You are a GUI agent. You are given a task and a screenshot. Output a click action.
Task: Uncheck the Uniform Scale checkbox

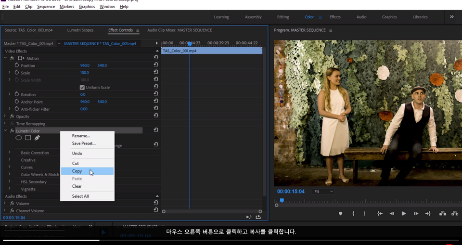(x=82, y=87)
